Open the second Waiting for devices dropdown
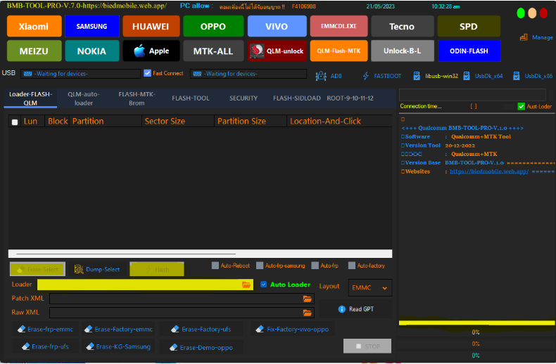This screenshot has width=556, height=364. click(x=248, y=74)
